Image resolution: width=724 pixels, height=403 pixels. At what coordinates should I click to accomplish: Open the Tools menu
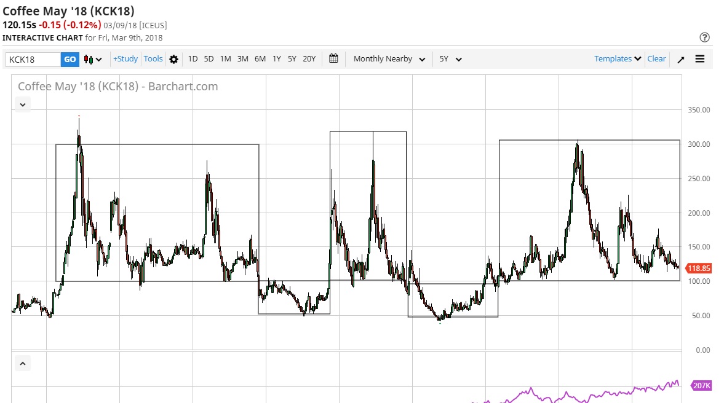click(153, 58)
